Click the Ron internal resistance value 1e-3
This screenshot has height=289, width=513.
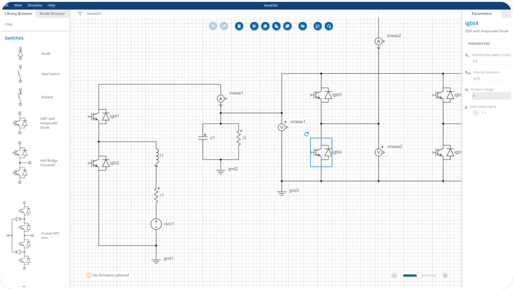pyautogui.click(x=476, y=78)
